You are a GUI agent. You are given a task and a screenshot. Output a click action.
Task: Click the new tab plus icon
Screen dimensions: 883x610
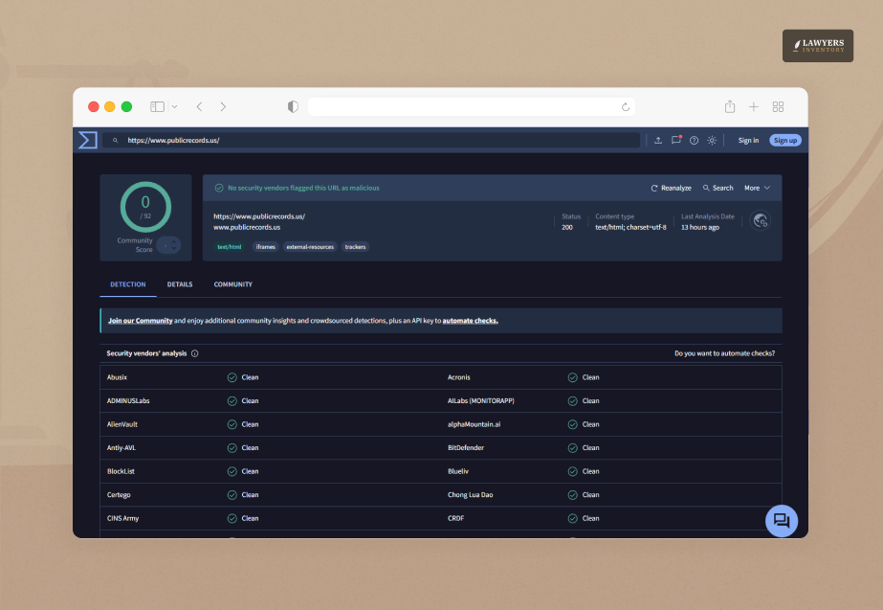754,106
